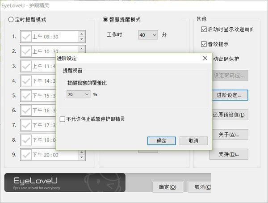Toggle the 音效提示 checkbox
Image resolution: width=268 pixels, height=203 pixels.
click(204, 44)
